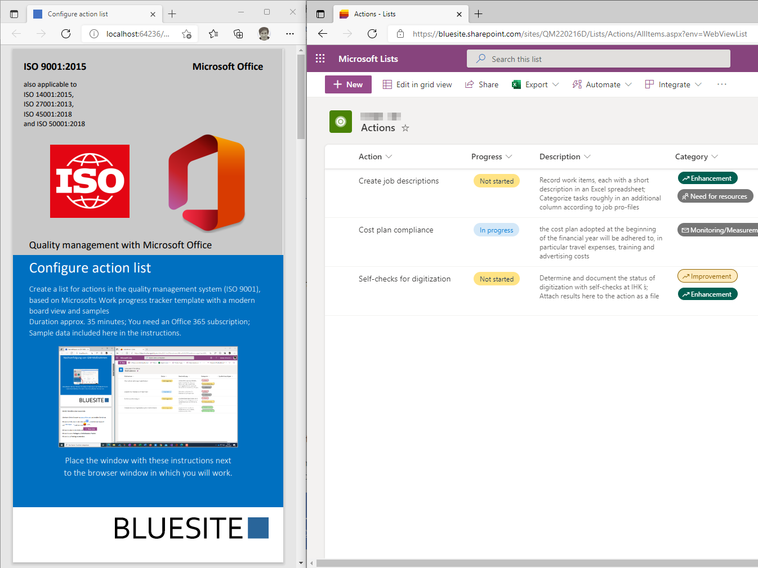Click the SharePoint address bar URL
Screen dimensions: 758x568
click(579, 34)
